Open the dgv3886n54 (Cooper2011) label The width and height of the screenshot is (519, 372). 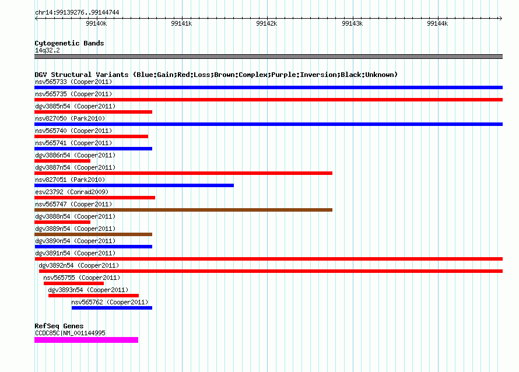pyautogui.click(x=75, y=155)
